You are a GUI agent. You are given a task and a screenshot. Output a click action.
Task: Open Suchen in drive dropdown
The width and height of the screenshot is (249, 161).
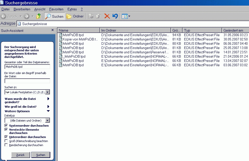48,92
